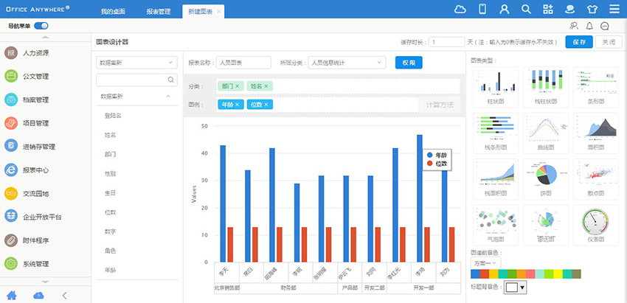627x303 pixels.
Task: Open 人力资源 in the sidebar menu
Action: (35, 53)
